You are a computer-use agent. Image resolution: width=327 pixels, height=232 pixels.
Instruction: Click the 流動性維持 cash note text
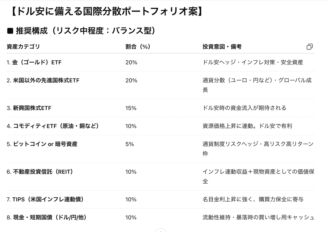click(258, 217)
